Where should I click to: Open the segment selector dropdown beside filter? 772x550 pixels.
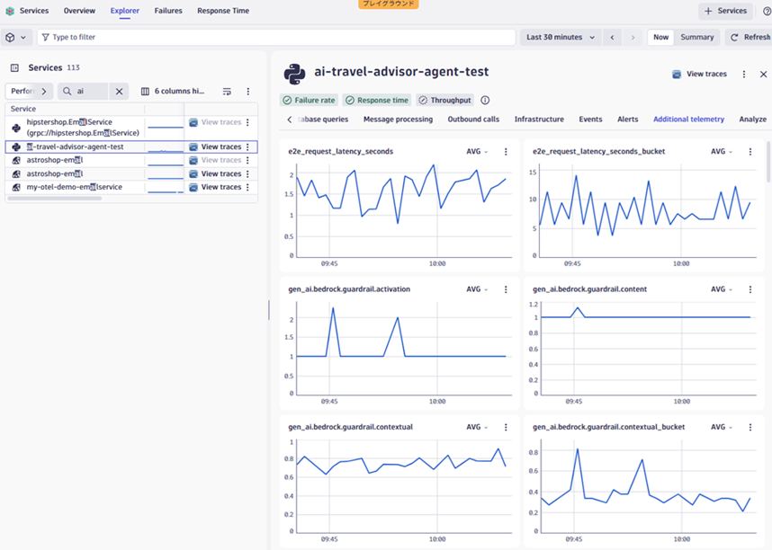click(15, 38)
